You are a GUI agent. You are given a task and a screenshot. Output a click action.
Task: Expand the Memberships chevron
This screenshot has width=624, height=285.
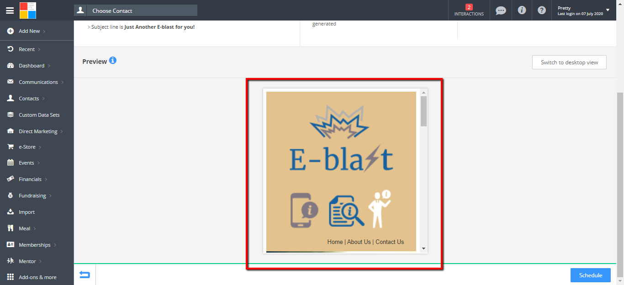coord(55,245)
